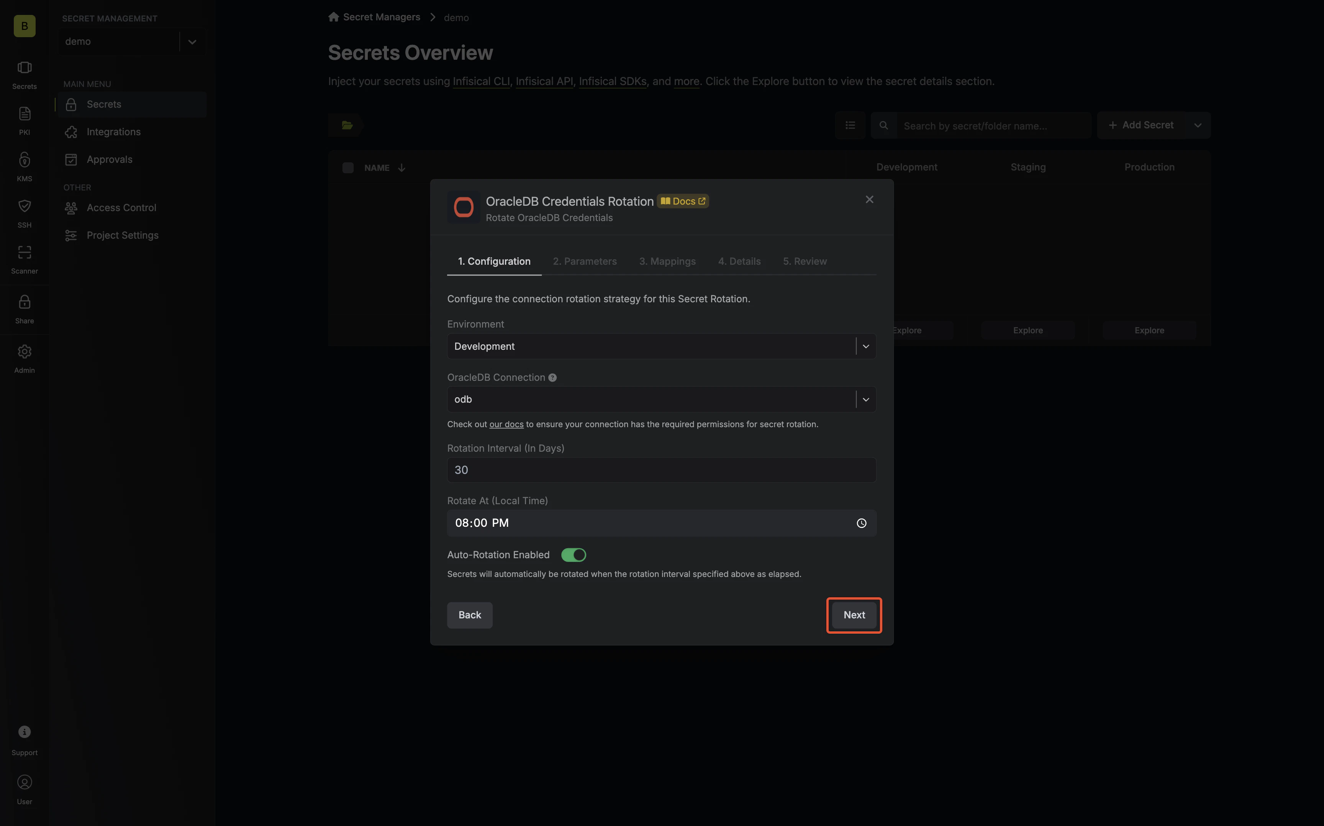Open the SSH section icon

(x=25, y=213)
